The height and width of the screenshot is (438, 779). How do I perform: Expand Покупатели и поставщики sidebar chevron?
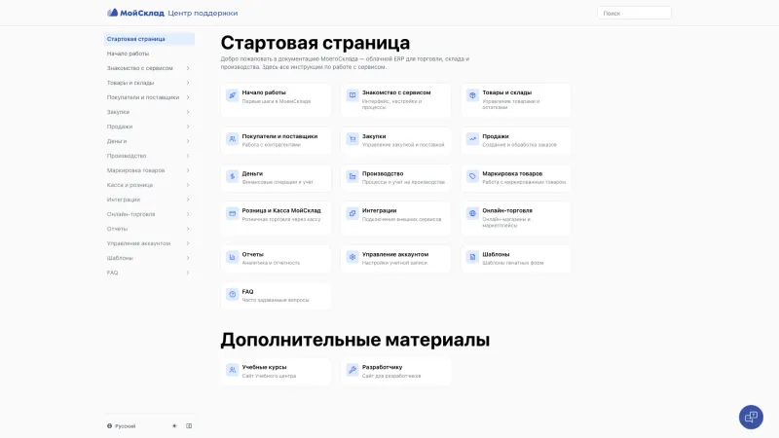pos(188,97)
